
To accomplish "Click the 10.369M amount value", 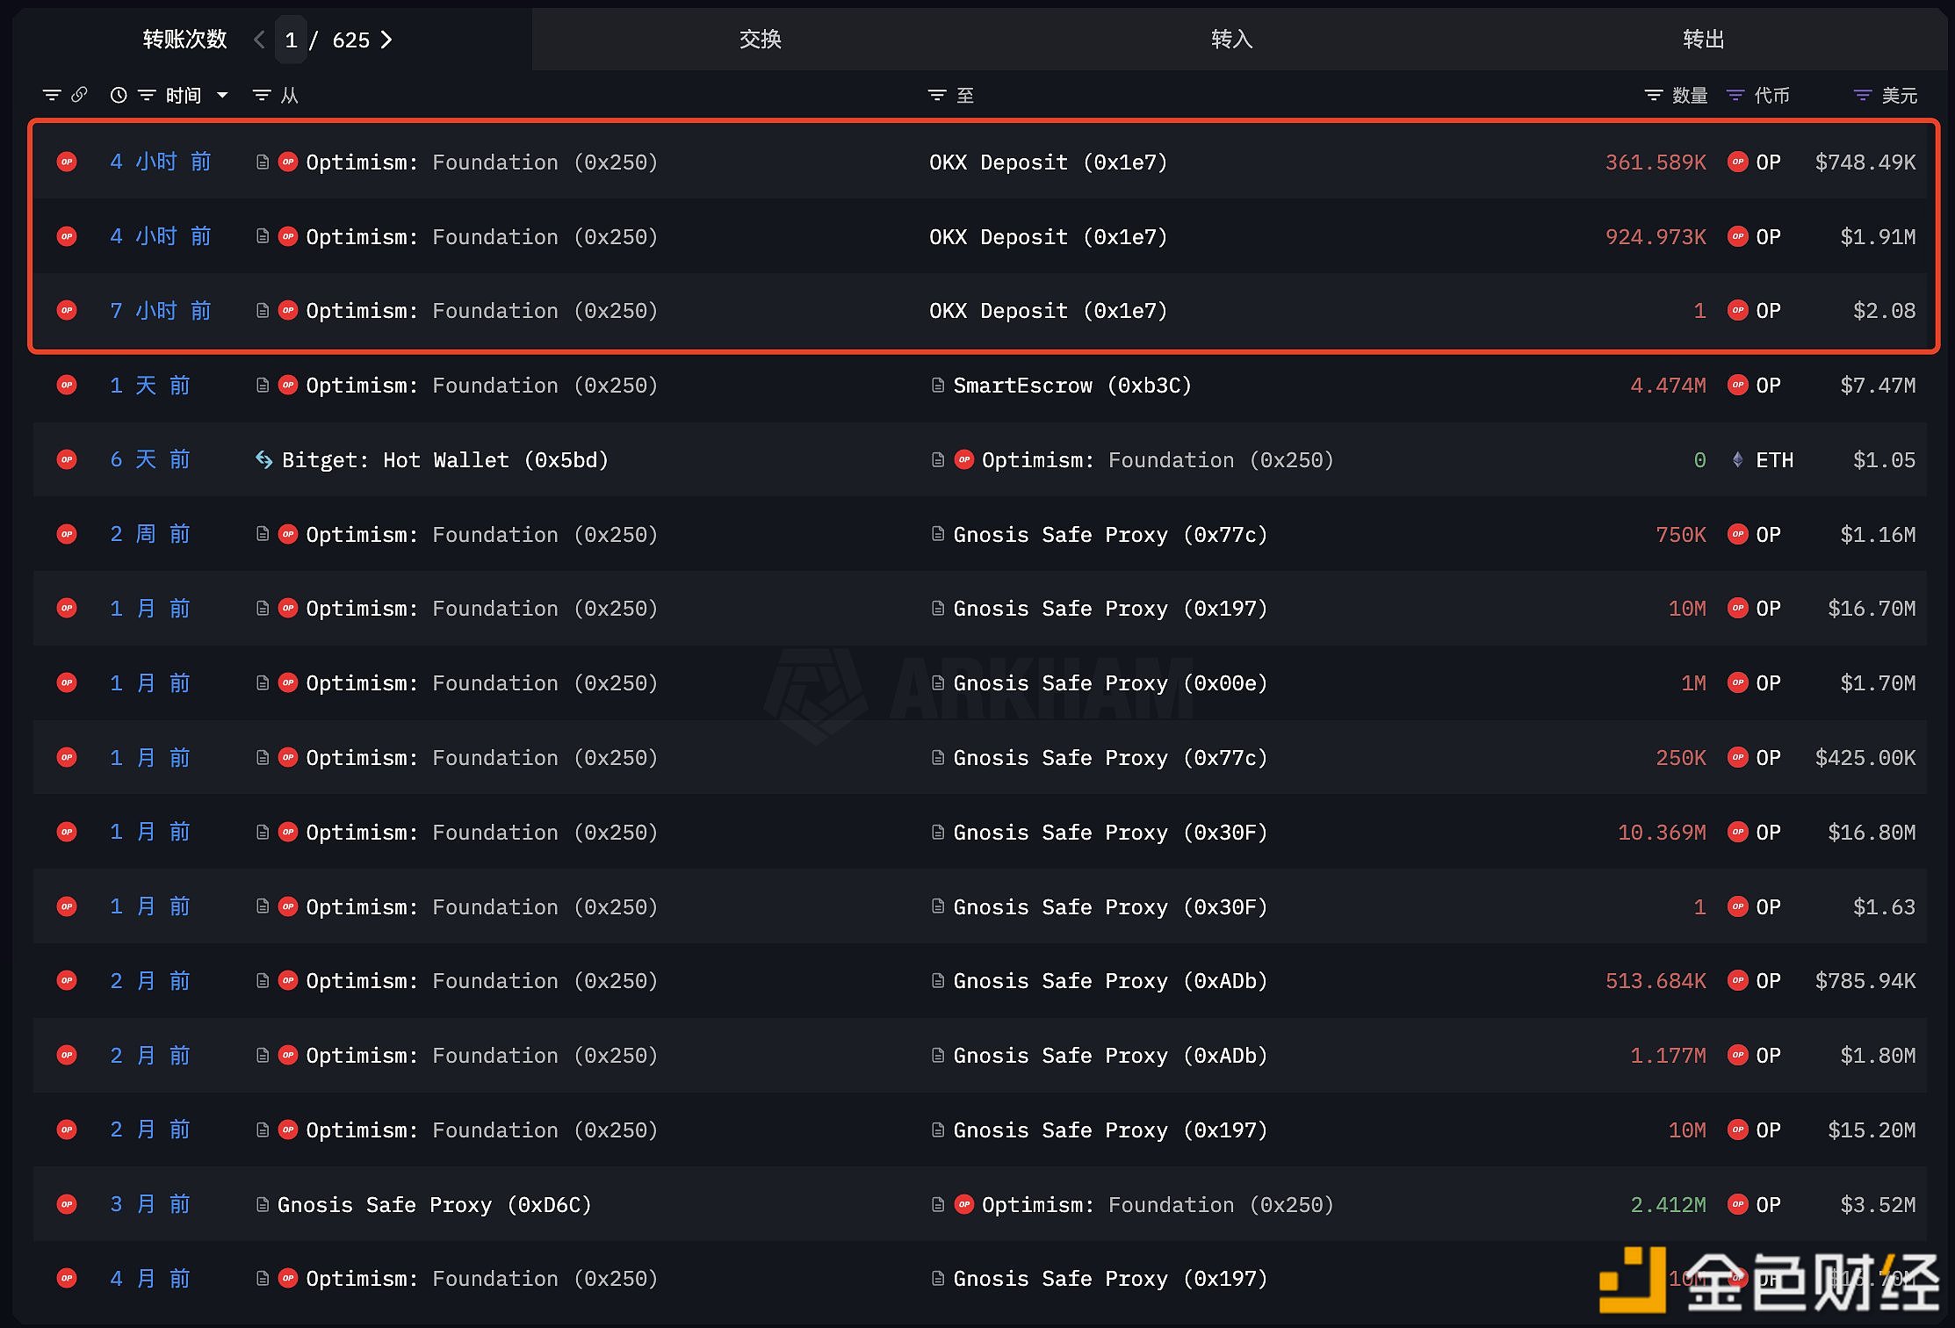I will [x=1662, y=833].
